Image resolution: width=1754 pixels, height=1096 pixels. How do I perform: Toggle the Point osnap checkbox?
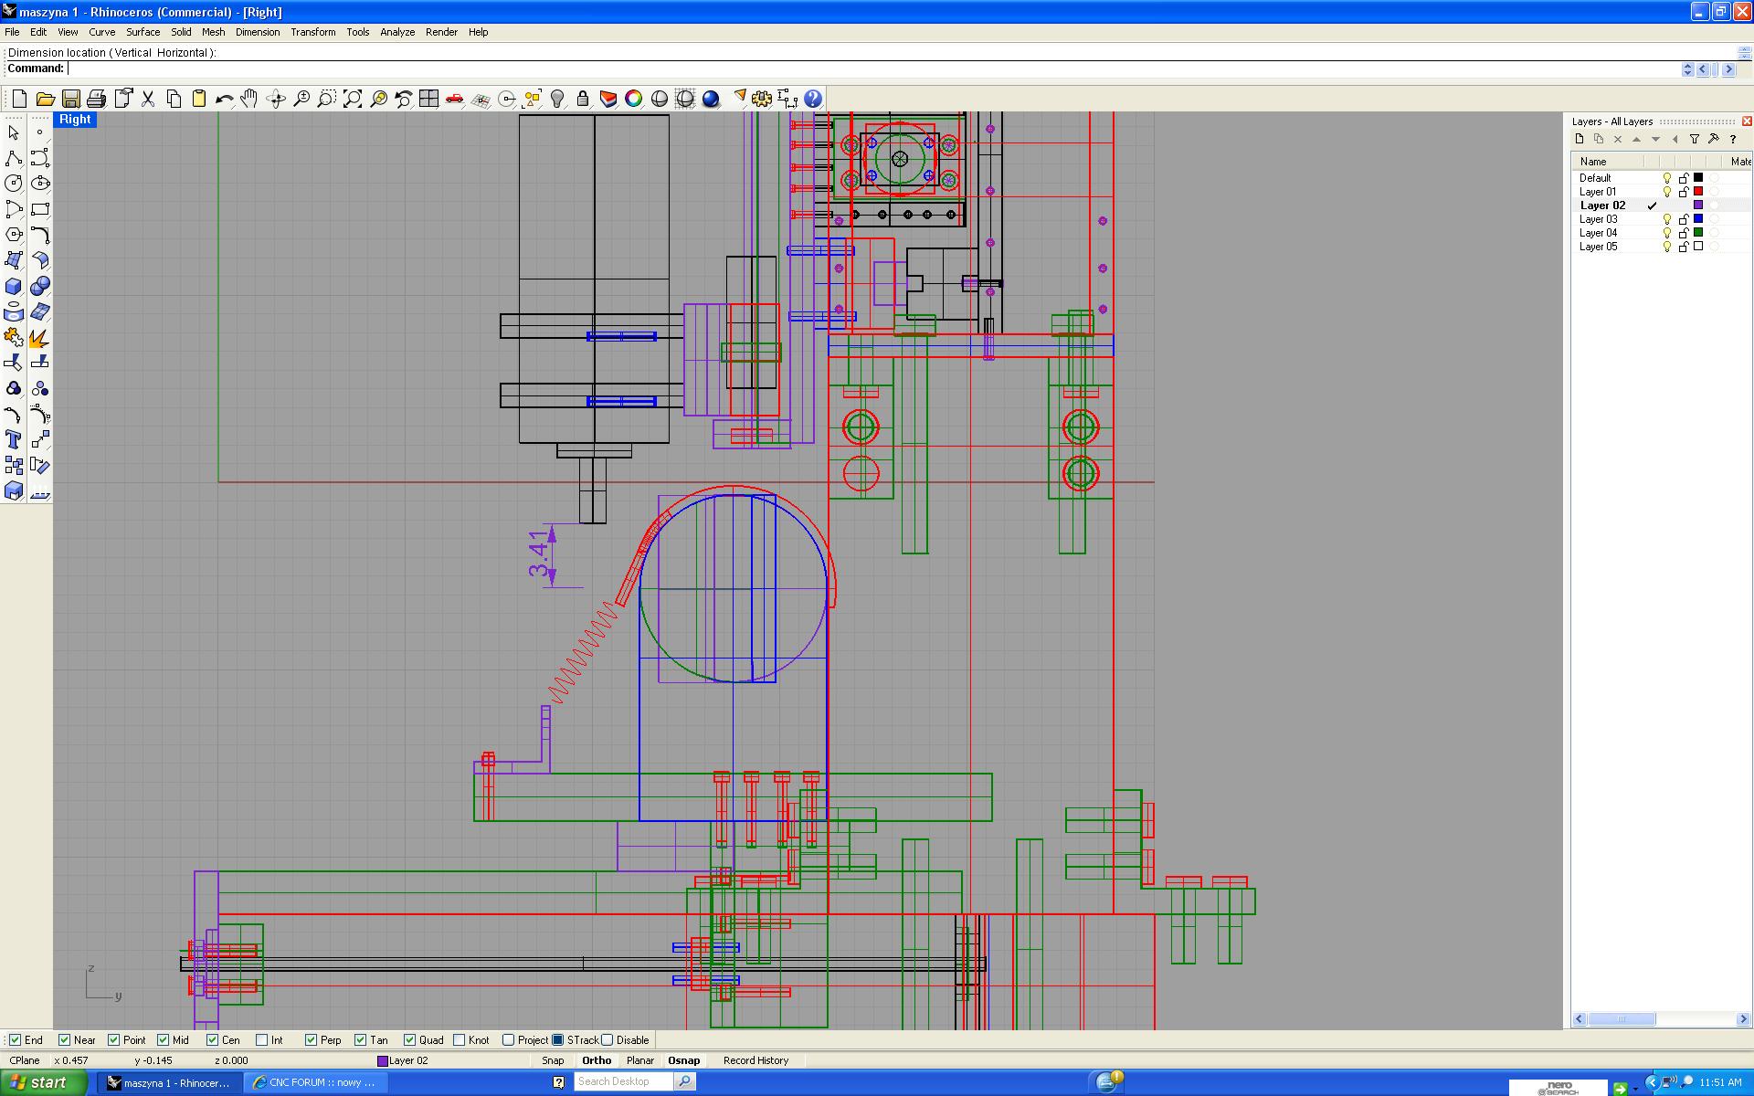[x=114, y=1039]
